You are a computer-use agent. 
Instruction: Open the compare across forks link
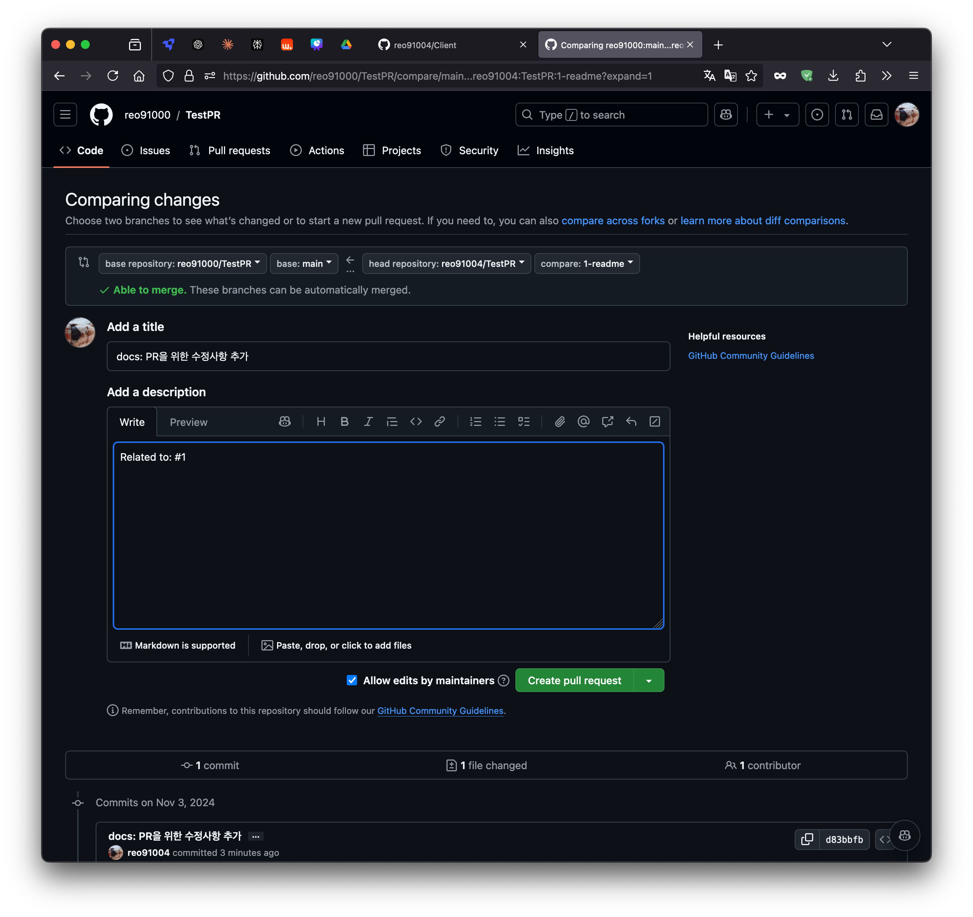[x=613, y=221]
